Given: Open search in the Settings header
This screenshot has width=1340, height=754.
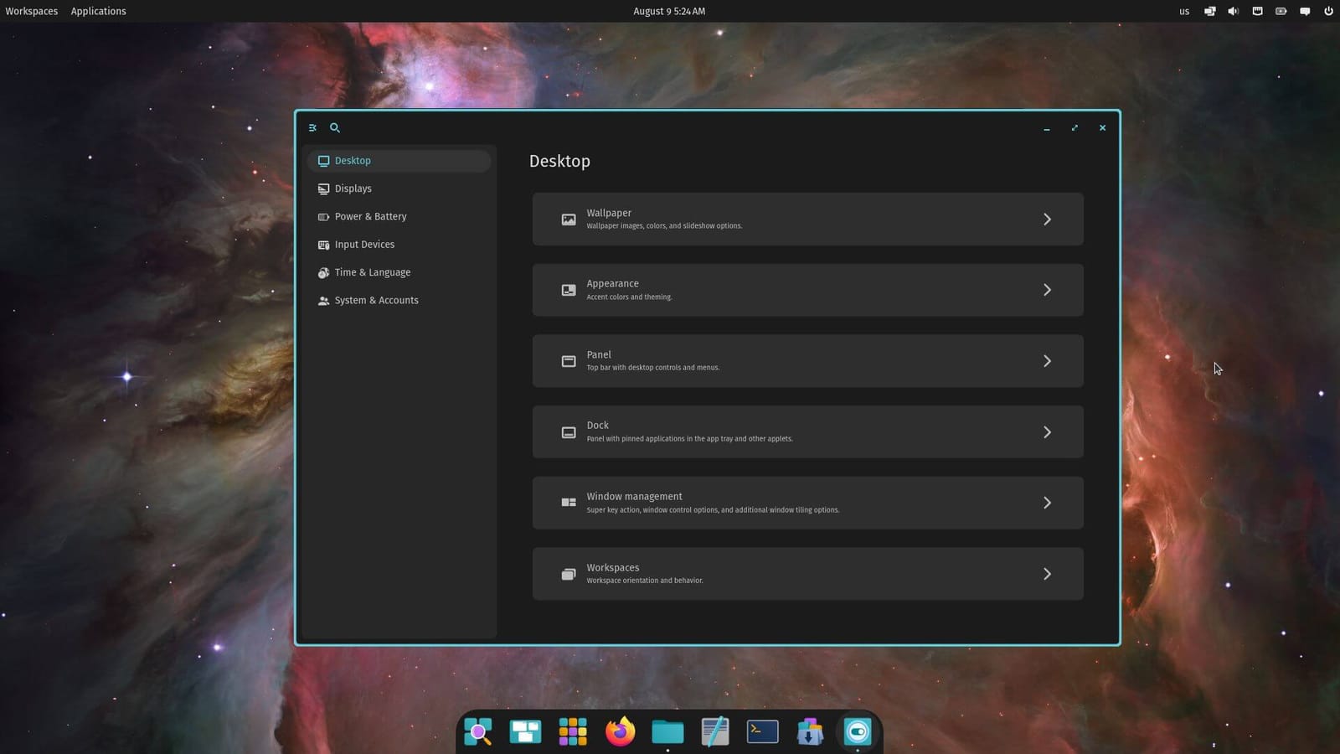Looking at the screenshot, I should tap(334, 127).
